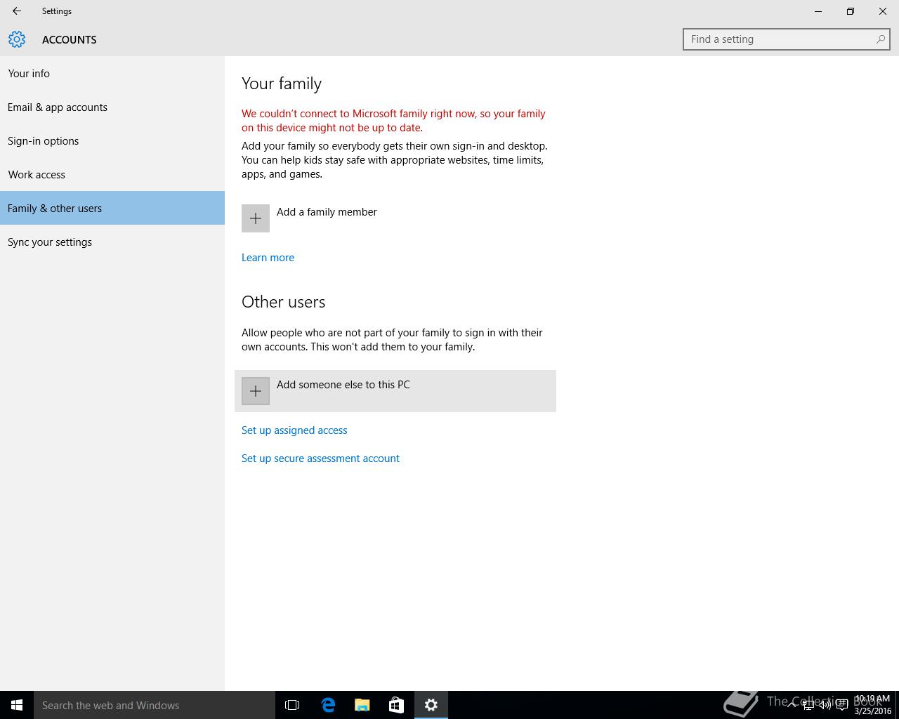Minimize the Settings window

point(818,11)
